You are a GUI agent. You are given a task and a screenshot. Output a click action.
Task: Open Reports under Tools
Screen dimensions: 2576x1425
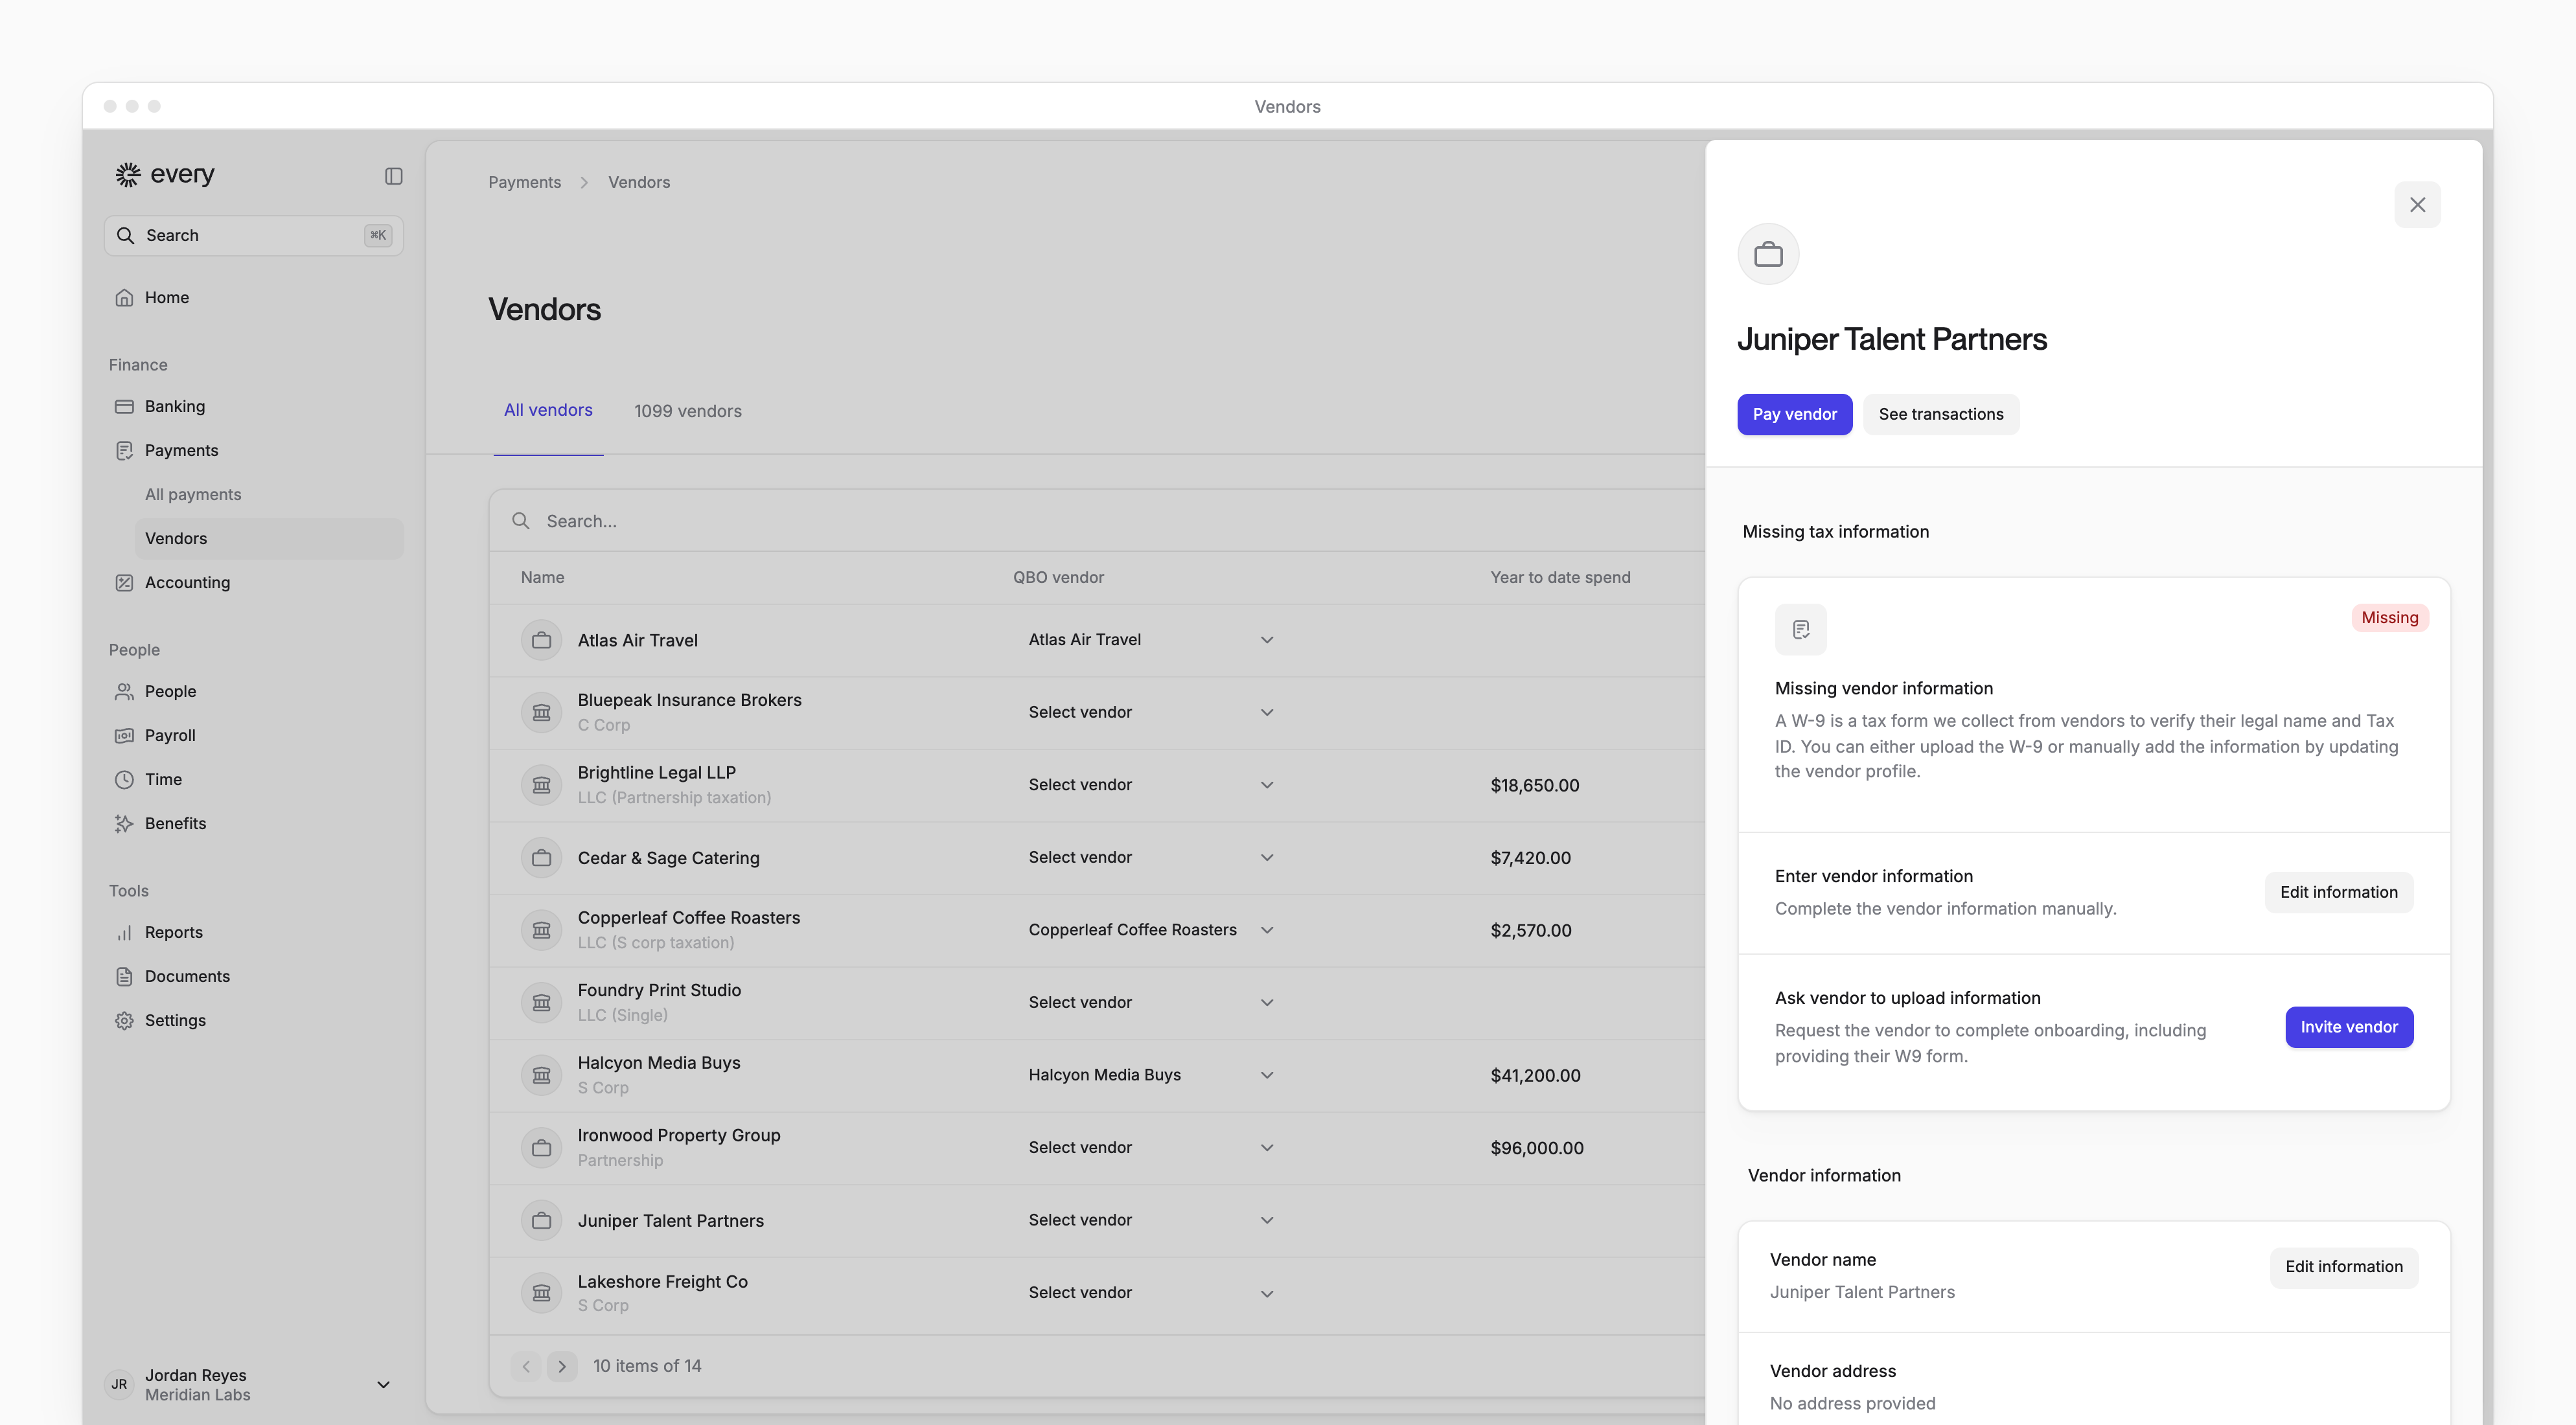point(254,932)
